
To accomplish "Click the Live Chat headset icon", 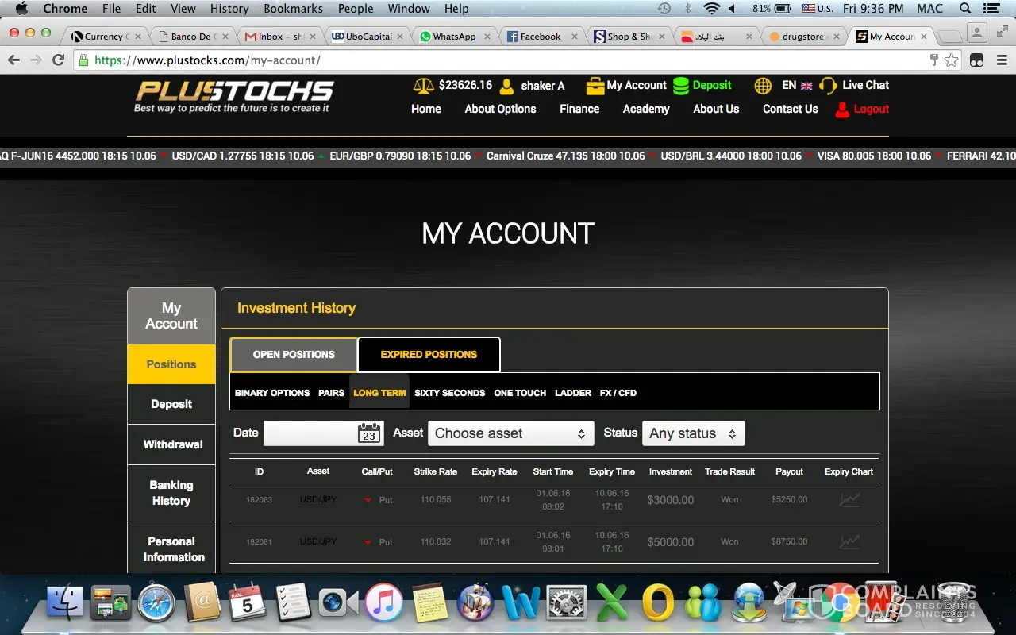I will coord(828,86).
